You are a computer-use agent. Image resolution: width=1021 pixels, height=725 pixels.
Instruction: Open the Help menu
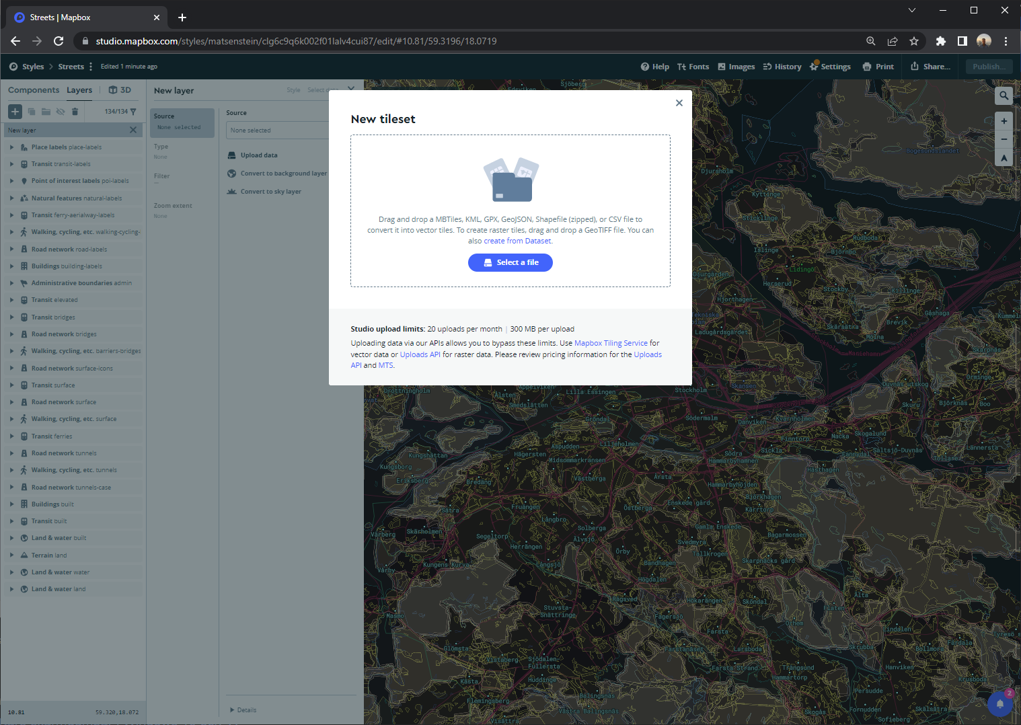click(655, 67)
